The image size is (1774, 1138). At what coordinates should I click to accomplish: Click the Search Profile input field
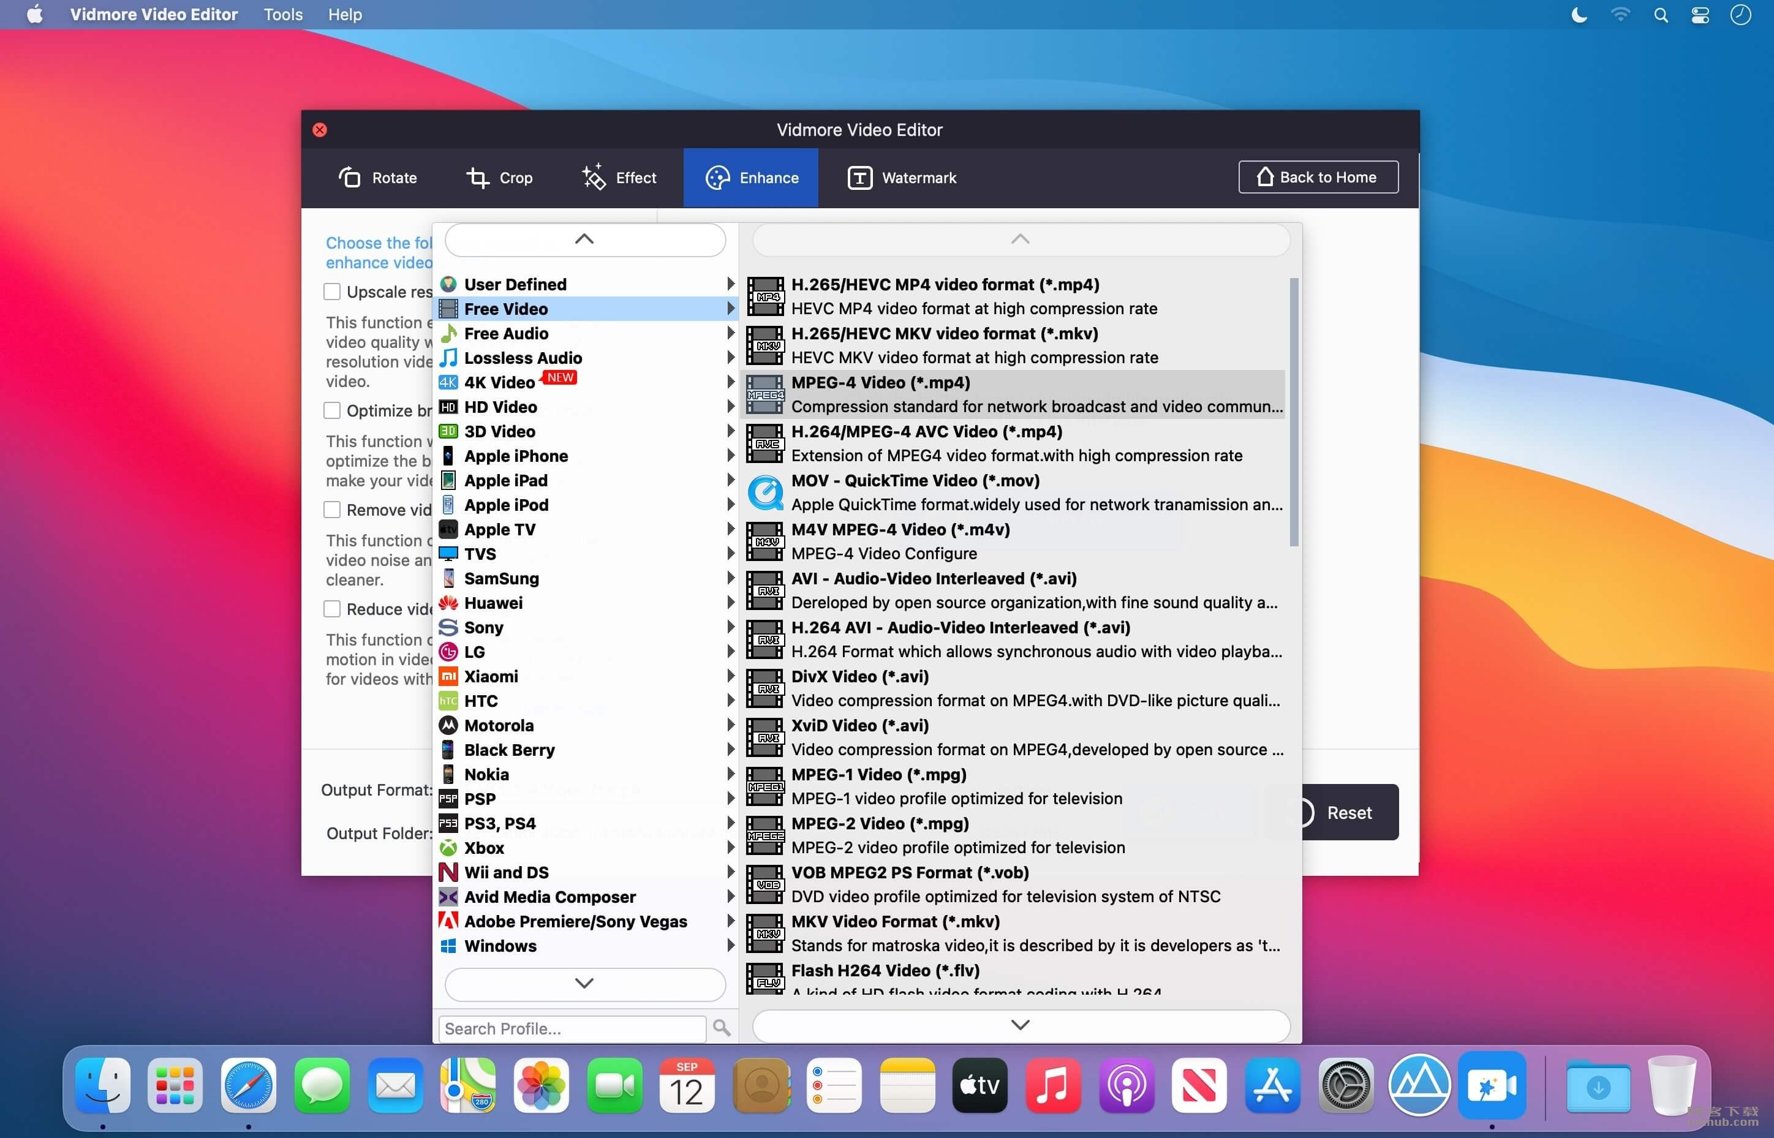pyautogui.click(x=572, y=1028)
